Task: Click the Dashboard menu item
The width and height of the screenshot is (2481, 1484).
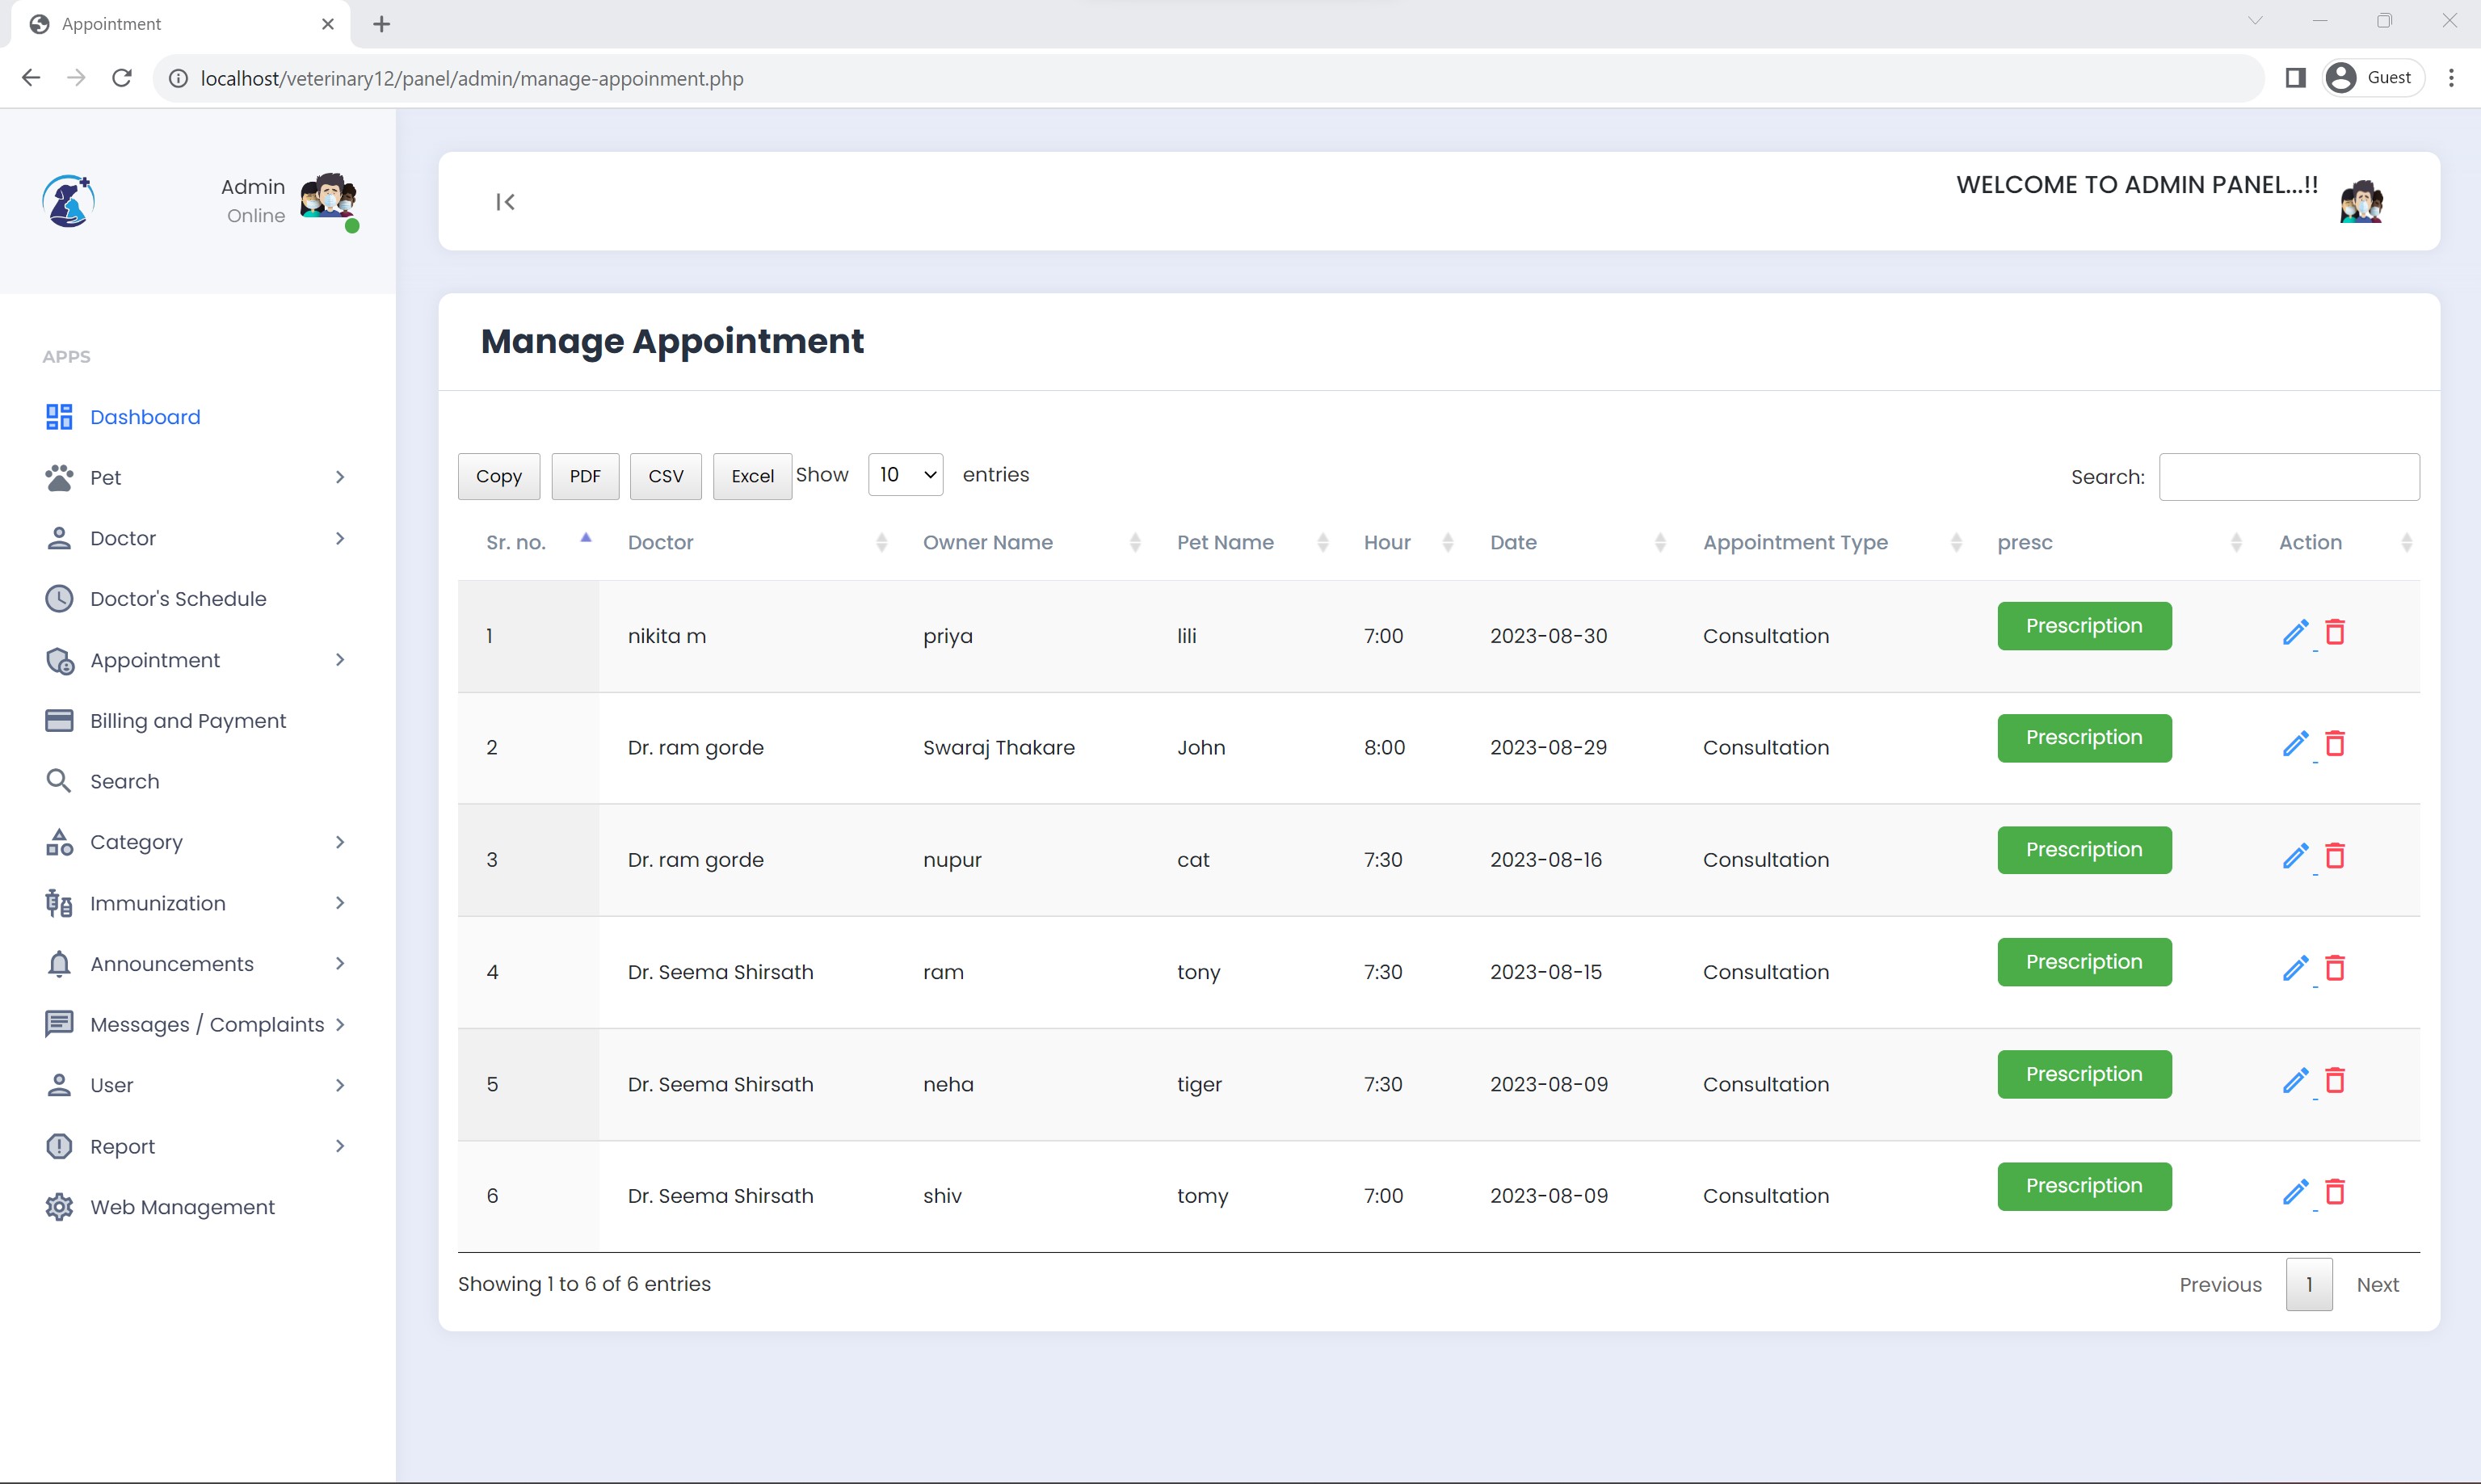Action: (145, 415)
